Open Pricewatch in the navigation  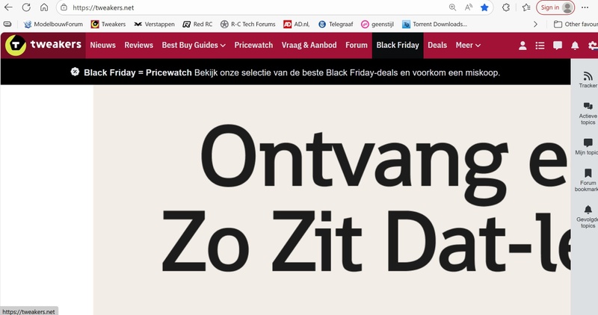[x=253, y=45]
